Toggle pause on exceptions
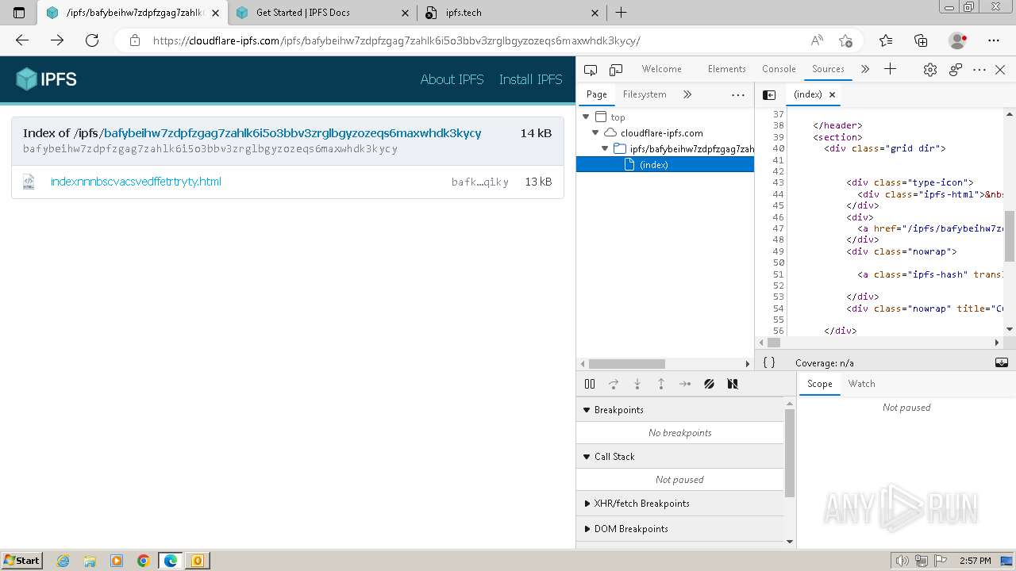This screenshot has height=571, width=1016. 733,384
